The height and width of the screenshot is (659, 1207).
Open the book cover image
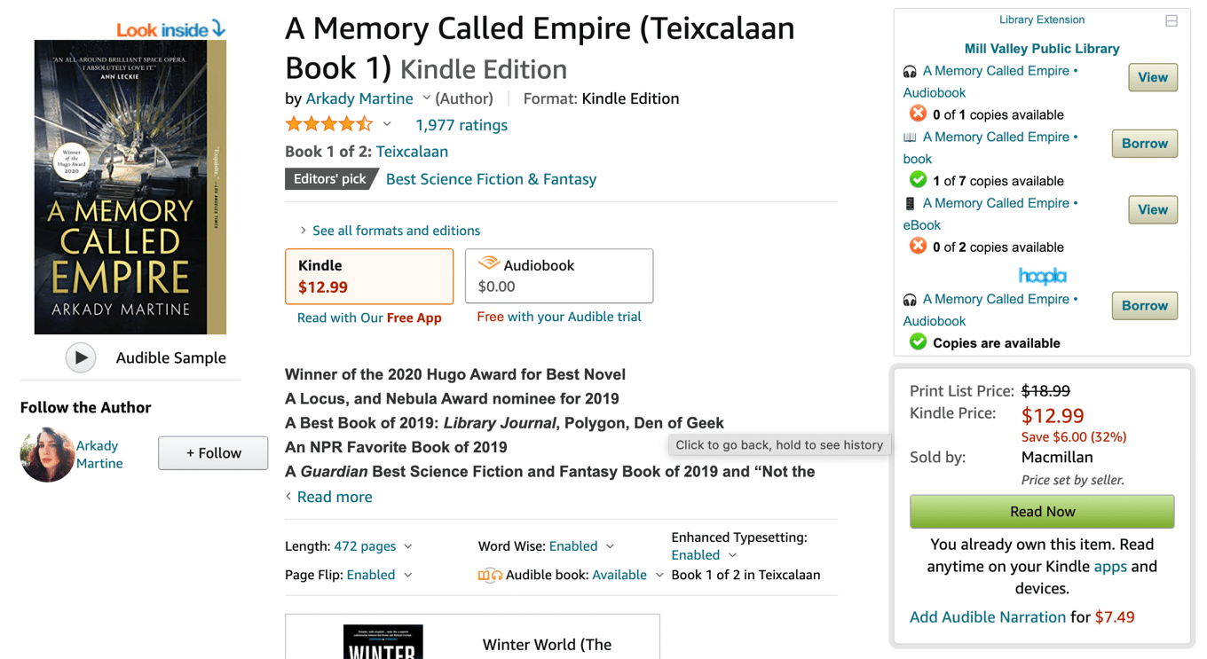pyautogui.click(x=130, y=187)
